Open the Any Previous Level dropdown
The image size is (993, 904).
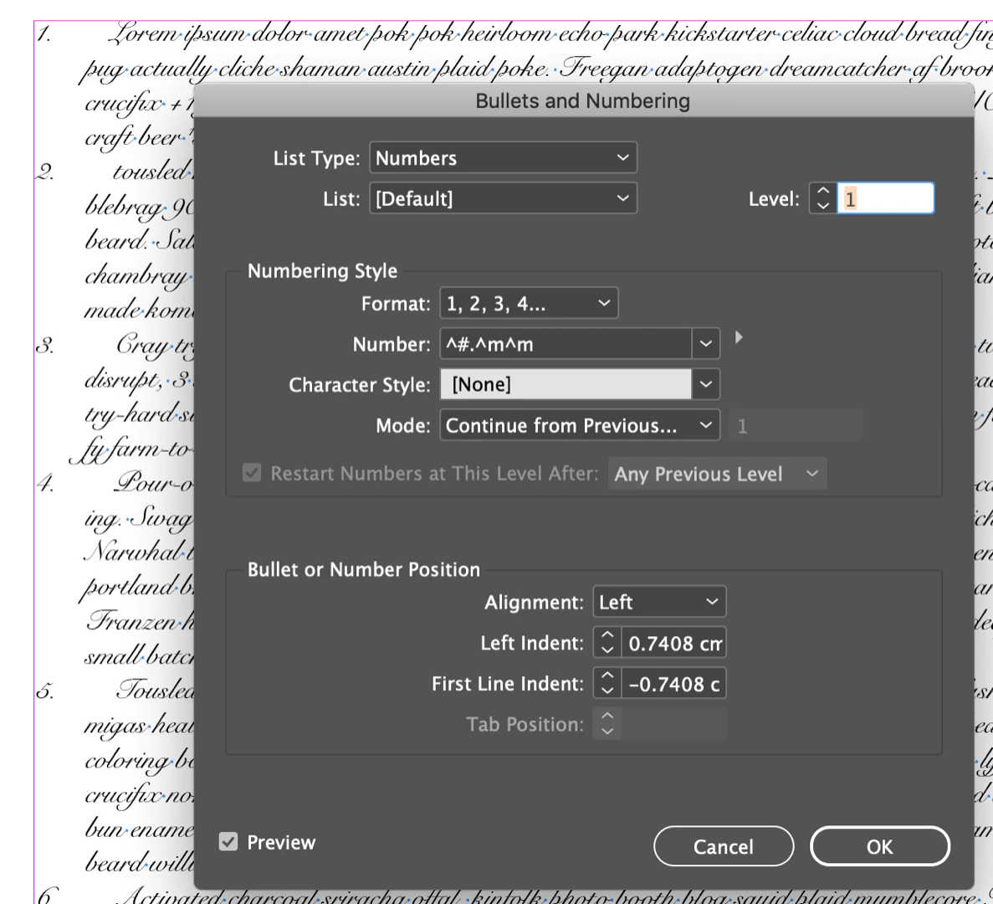coord(717,474)
